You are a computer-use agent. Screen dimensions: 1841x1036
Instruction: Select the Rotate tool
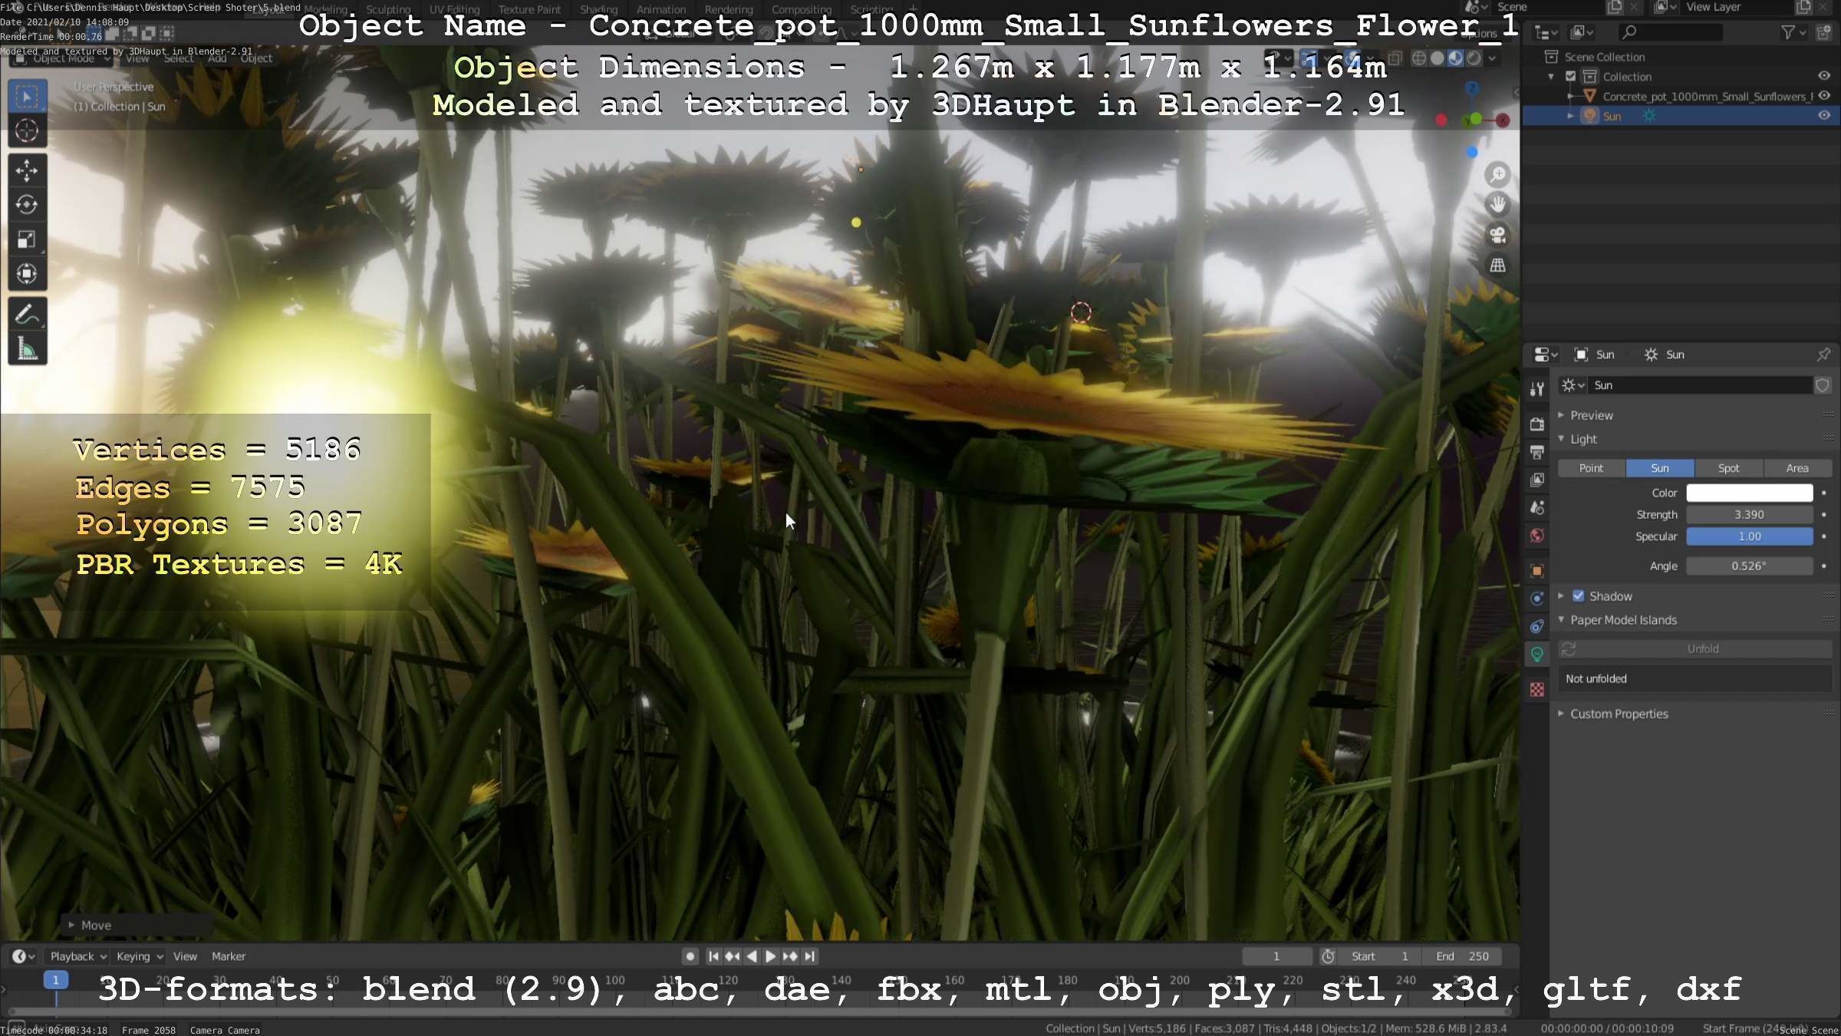tap(27, 205)
